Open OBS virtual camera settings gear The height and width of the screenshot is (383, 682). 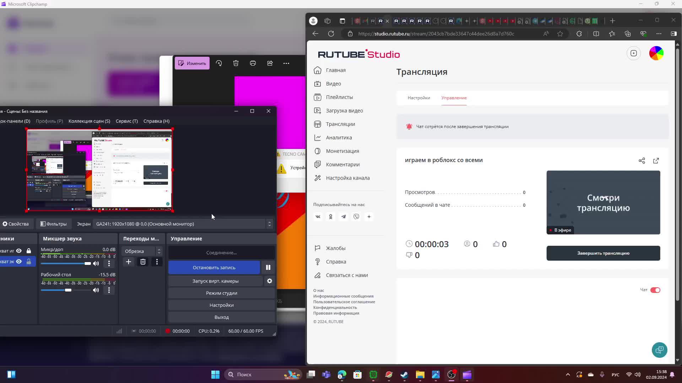tap(270, 281)
